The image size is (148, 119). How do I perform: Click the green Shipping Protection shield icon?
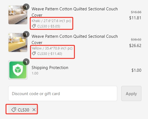(18, 70)
